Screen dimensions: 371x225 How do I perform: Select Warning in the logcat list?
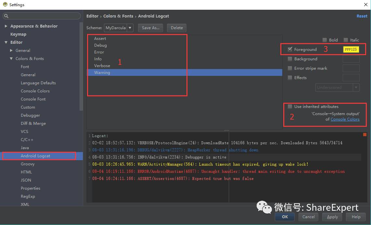[x=185, y=73]
